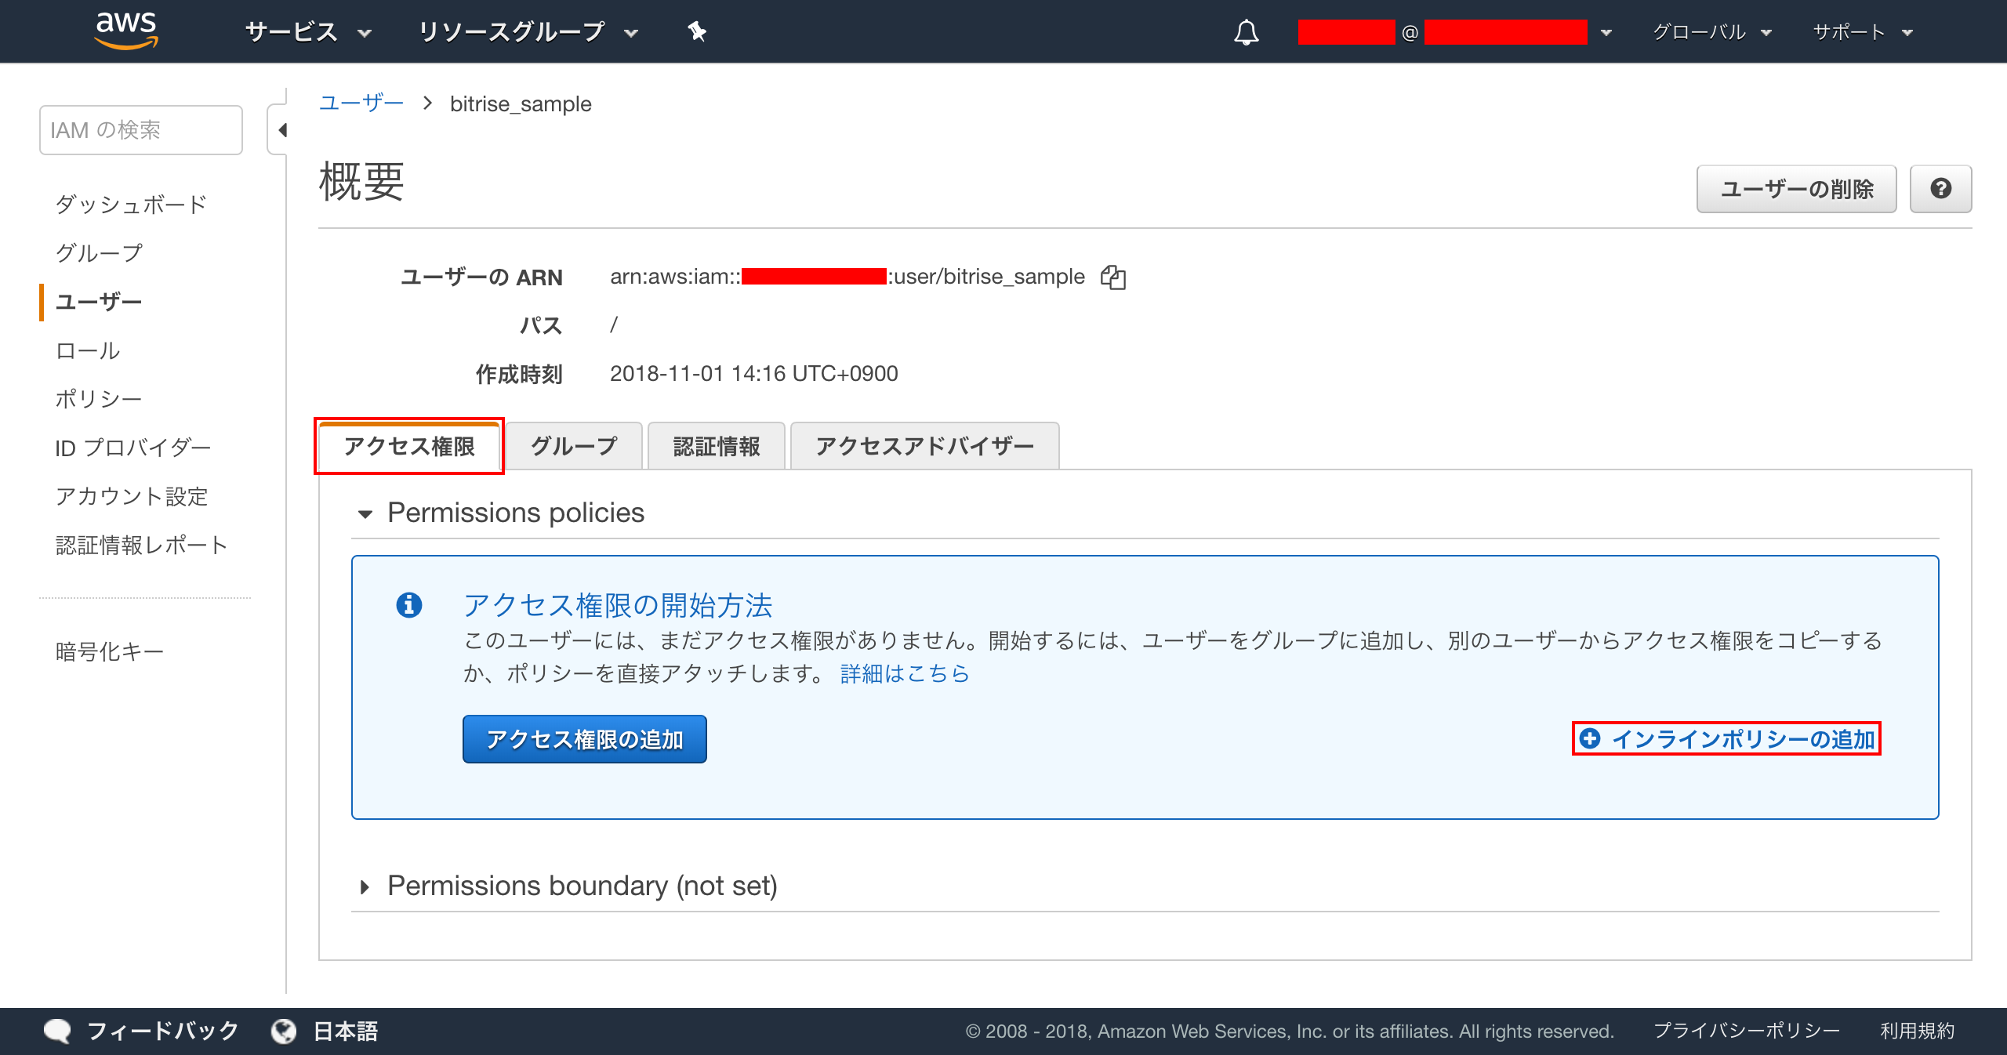Click the アクセス権限の追加 button
The image size is (2007, 1055).
tap(584, 739)
